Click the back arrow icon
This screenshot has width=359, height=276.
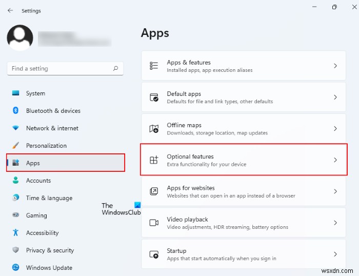click(x=10, y=11)
